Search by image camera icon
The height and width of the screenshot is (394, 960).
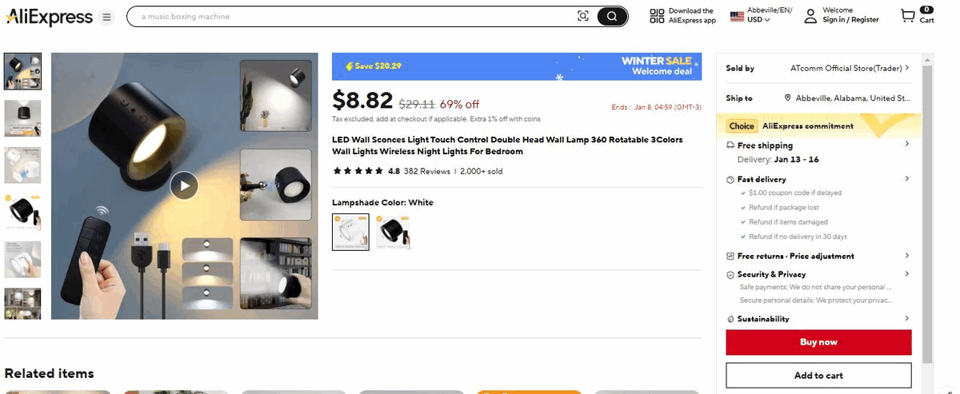[x=582, y=17]
